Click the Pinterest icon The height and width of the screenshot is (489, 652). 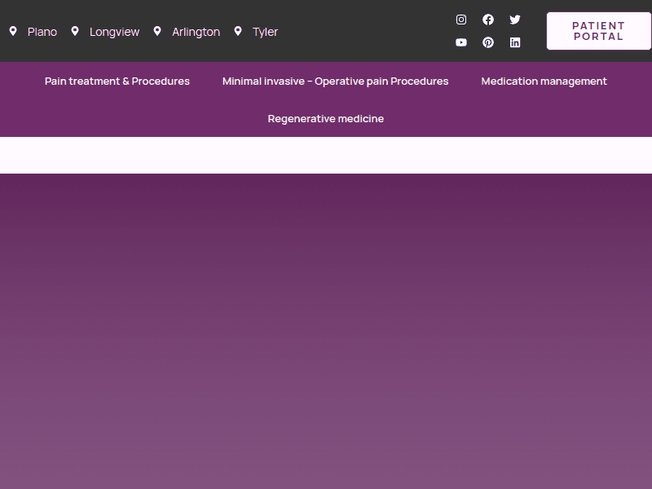click(x=488, y=42)
